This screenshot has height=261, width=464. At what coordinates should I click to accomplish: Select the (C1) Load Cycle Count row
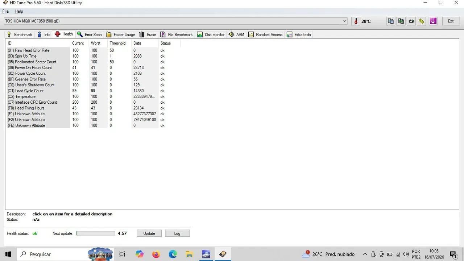click(93, 91)
